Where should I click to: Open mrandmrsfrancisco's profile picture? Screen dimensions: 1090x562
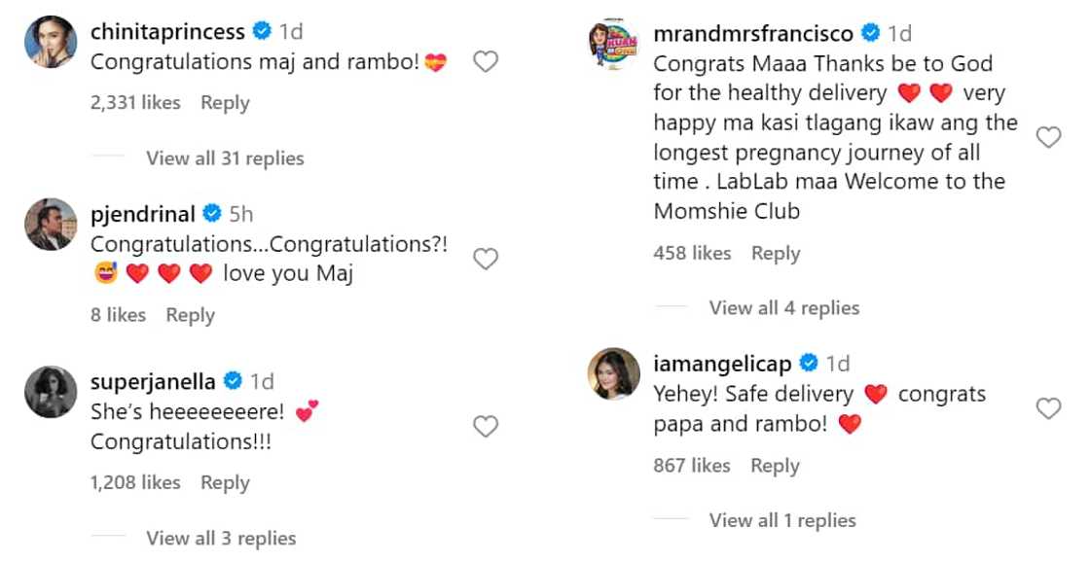tap(612, 44)
